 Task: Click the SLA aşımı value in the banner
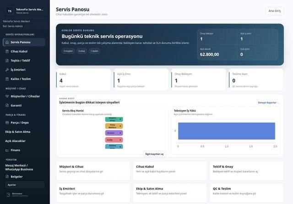click(242, 55)
